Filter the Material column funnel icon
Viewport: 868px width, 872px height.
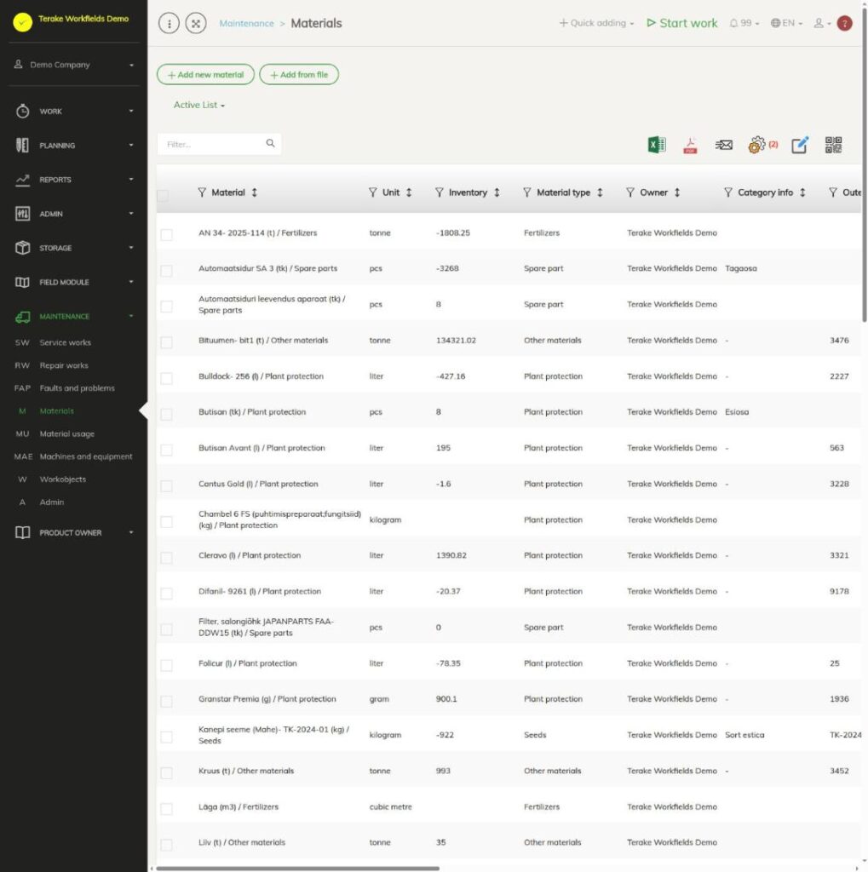[x=202, y=192]
